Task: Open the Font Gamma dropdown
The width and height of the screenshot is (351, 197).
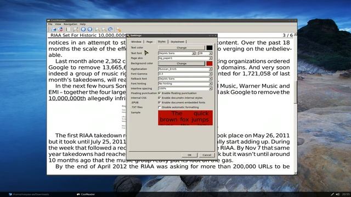Action: coord(185,74)
